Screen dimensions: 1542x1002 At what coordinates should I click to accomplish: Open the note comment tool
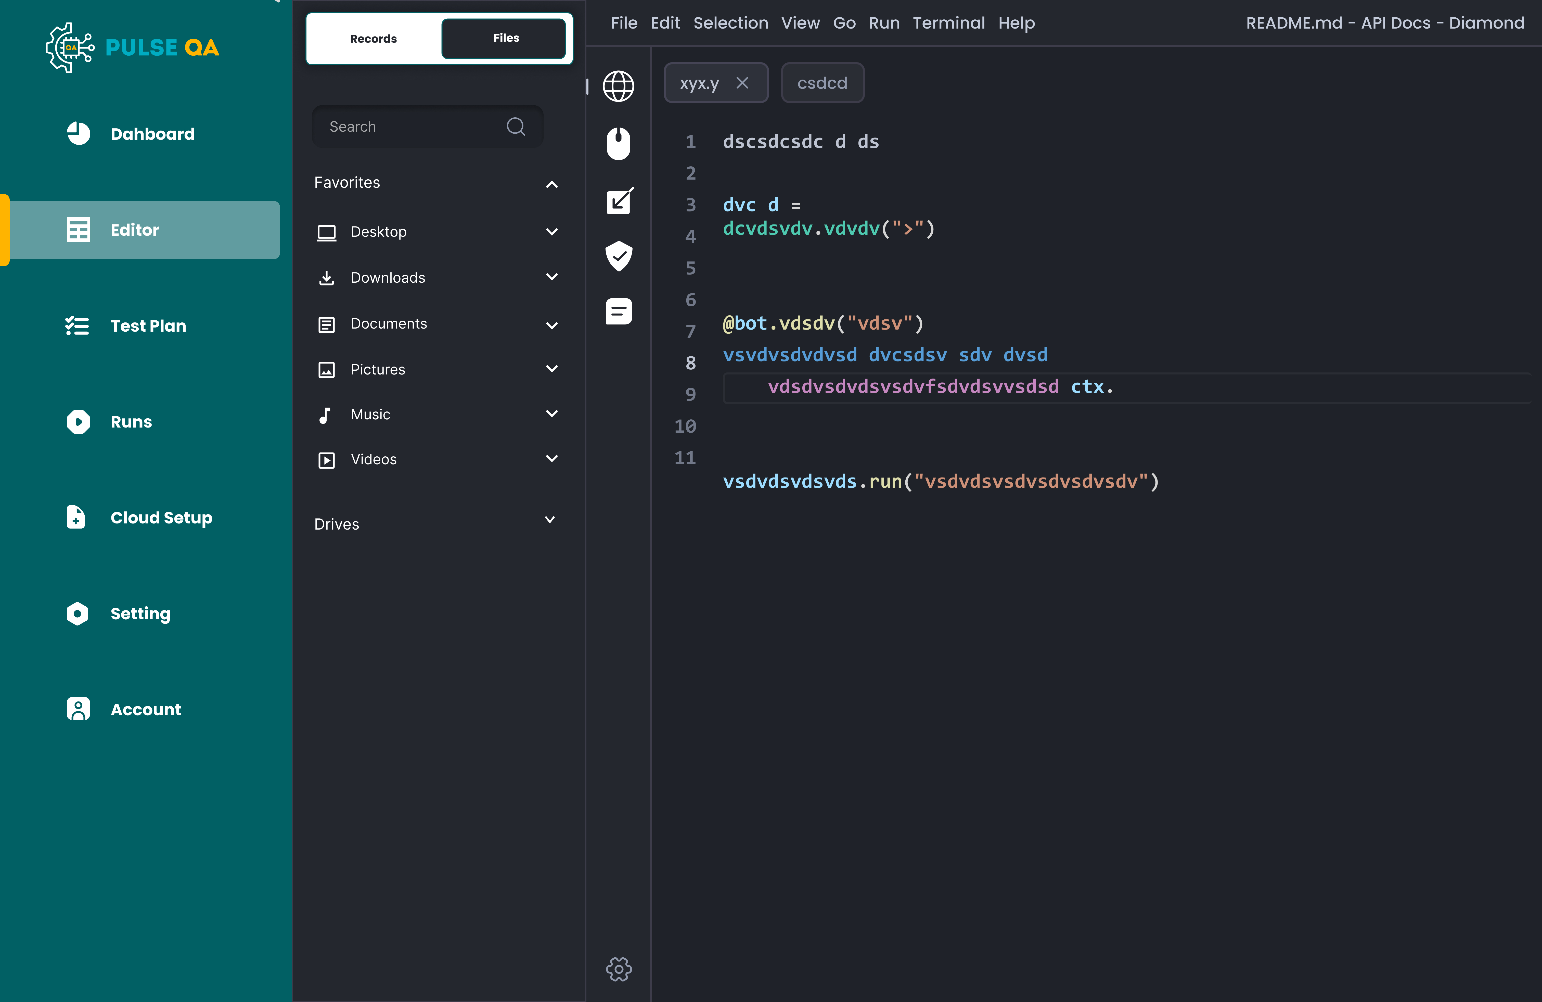(x=619, y=311)
